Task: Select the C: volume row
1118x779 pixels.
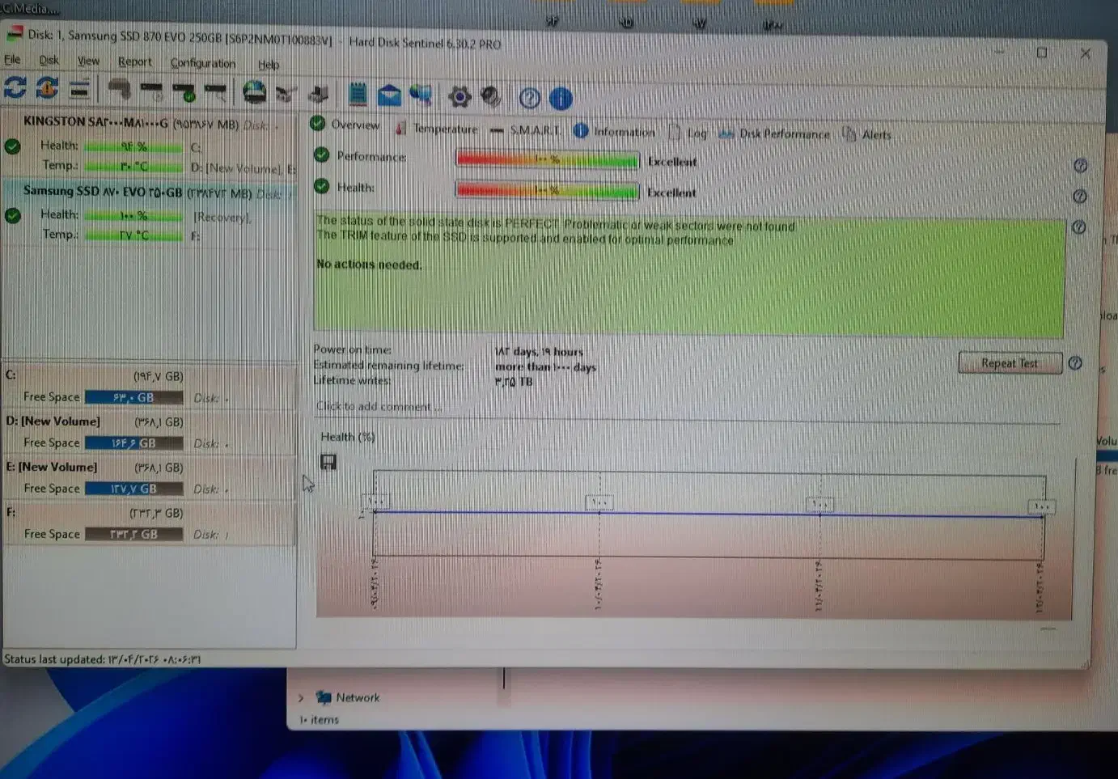Action: point(150,387)
